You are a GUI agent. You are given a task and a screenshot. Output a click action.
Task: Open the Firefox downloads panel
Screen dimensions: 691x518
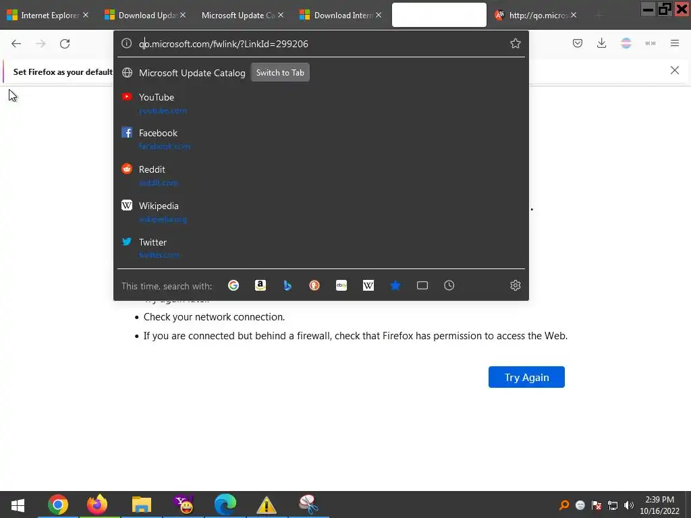pos(601,43)
